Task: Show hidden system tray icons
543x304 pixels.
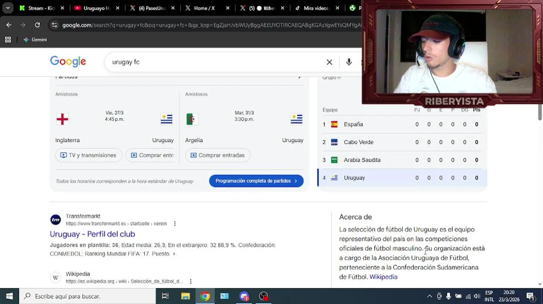Action: 430,296
